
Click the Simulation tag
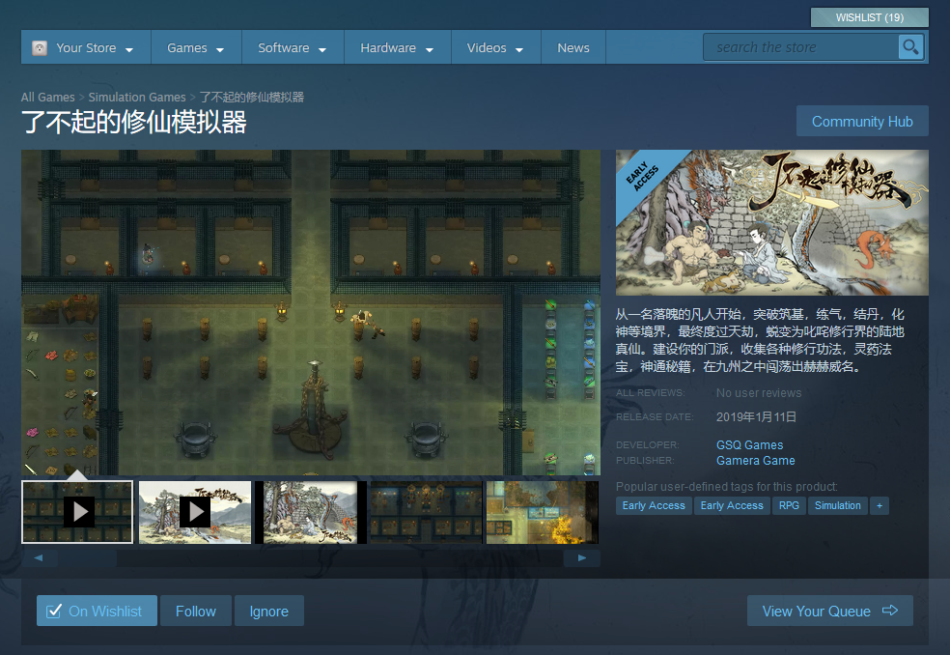pyautogui.click(x=837, y=505)
